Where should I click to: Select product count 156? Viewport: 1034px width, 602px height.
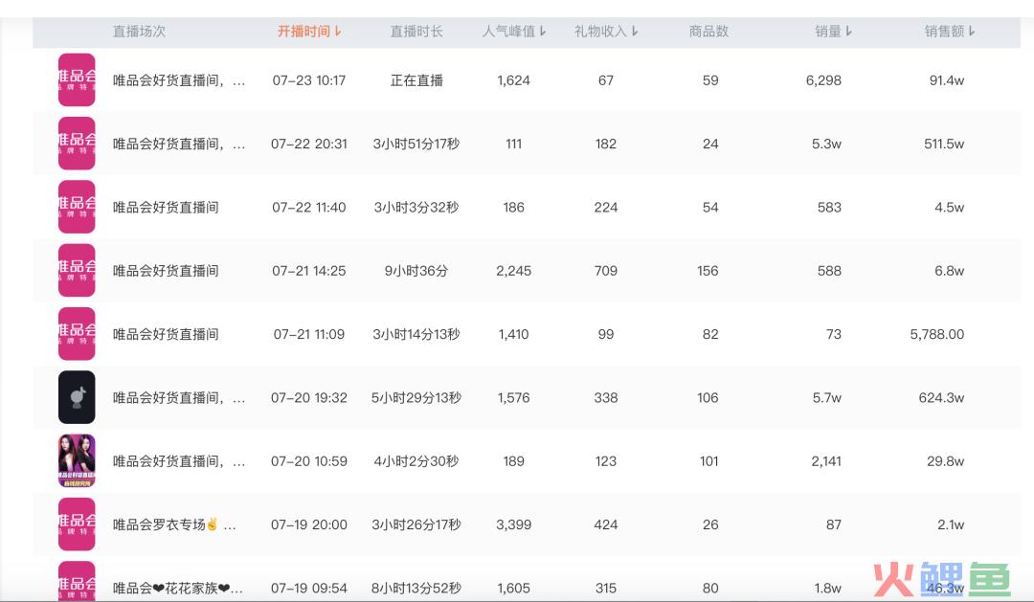click(708, 270)
